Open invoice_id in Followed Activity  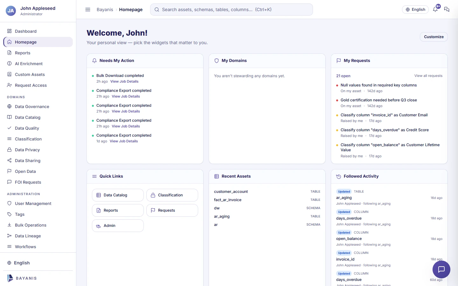pos(345,259)
